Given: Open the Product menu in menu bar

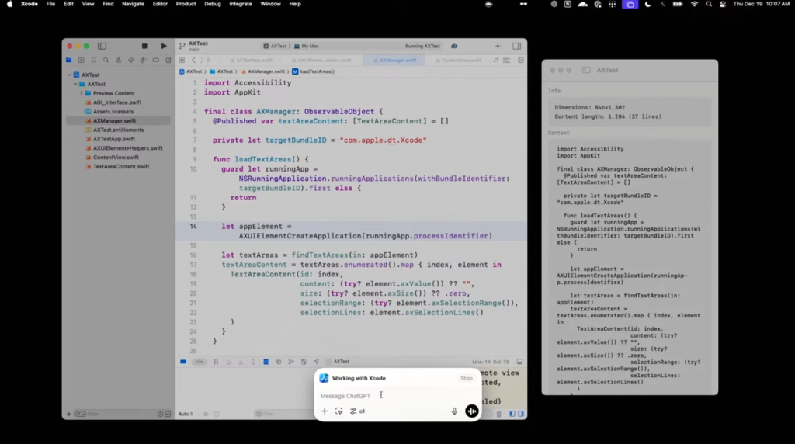Looking at the screenshot, I should (x=186, y=4).
